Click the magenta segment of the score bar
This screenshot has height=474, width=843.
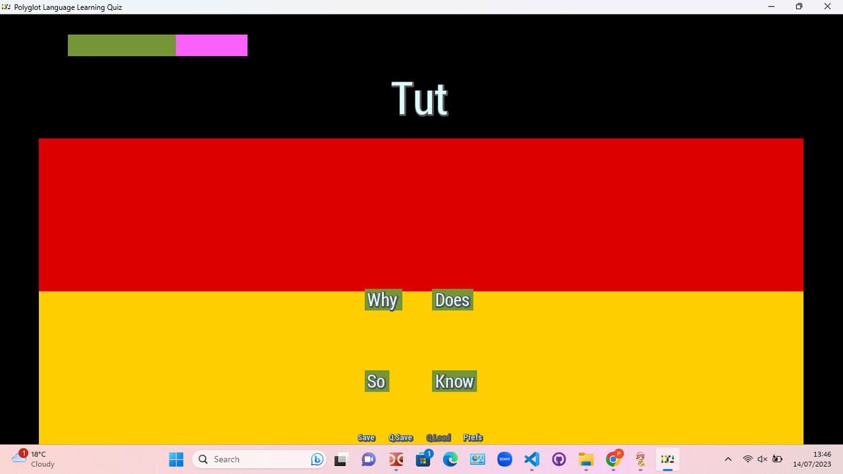[211, 45]
